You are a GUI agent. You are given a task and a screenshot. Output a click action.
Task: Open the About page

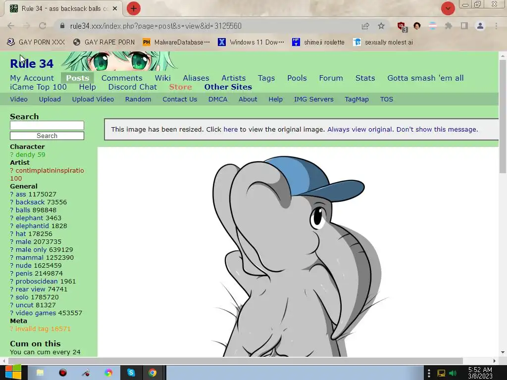coord(248,99)
